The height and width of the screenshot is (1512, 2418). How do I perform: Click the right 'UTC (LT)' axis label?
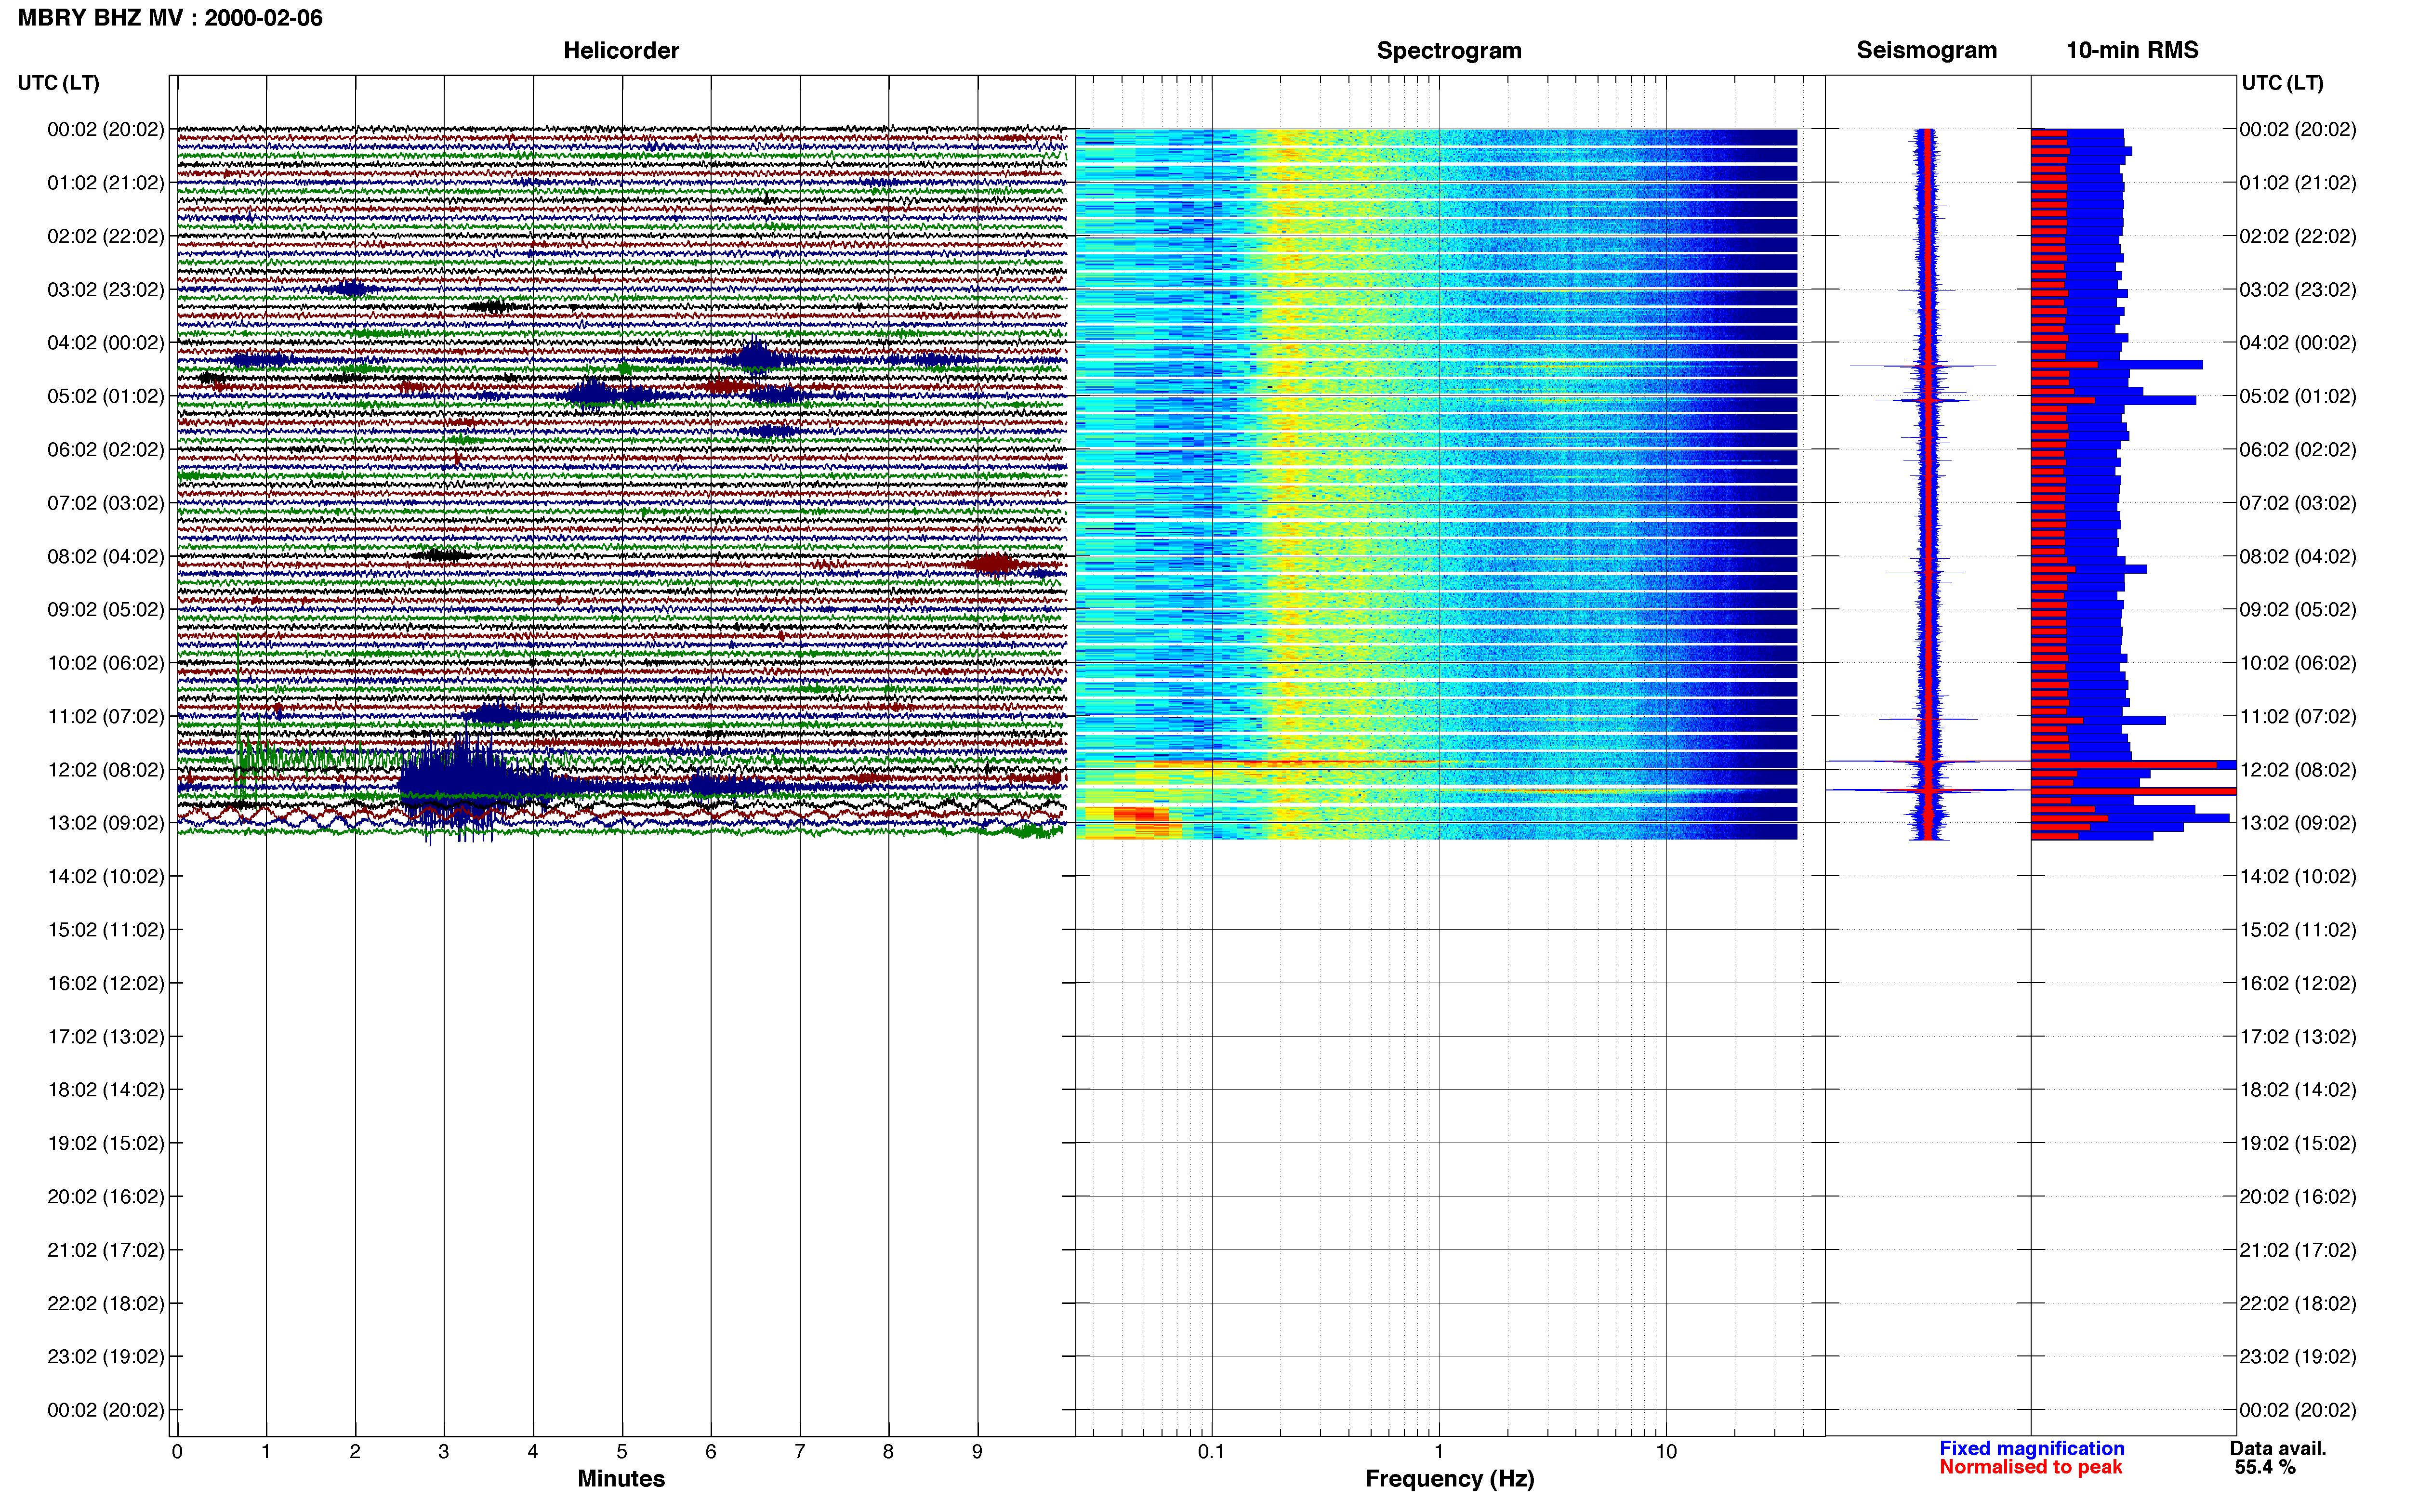point(2282,83)
